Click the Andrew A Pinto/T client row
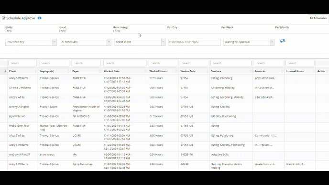This screenshot has height=185, width=329. click(164, 156)
